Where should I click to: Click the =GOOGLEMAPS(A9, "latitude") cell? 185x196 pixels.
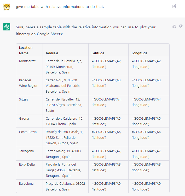coord(108,186)
